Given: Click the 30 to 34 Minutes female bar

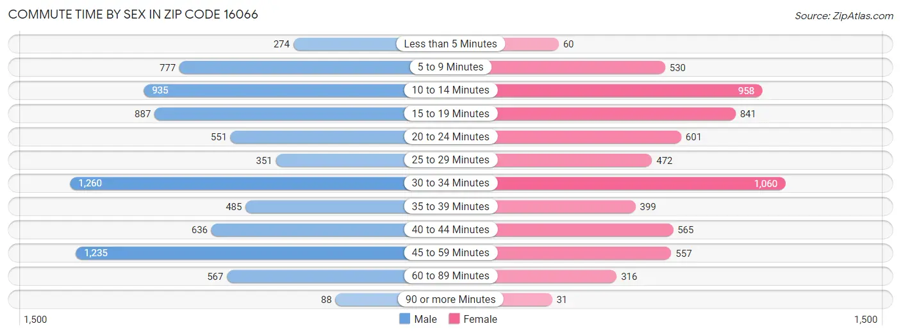Looking at the screenshot, I should (x=640, y=183).
